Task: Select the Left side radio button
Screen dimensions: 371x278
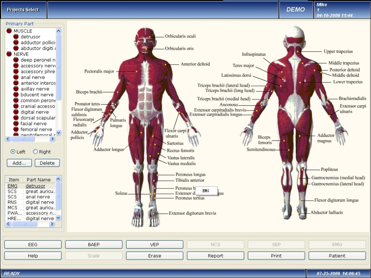Action: click(13, 152)
